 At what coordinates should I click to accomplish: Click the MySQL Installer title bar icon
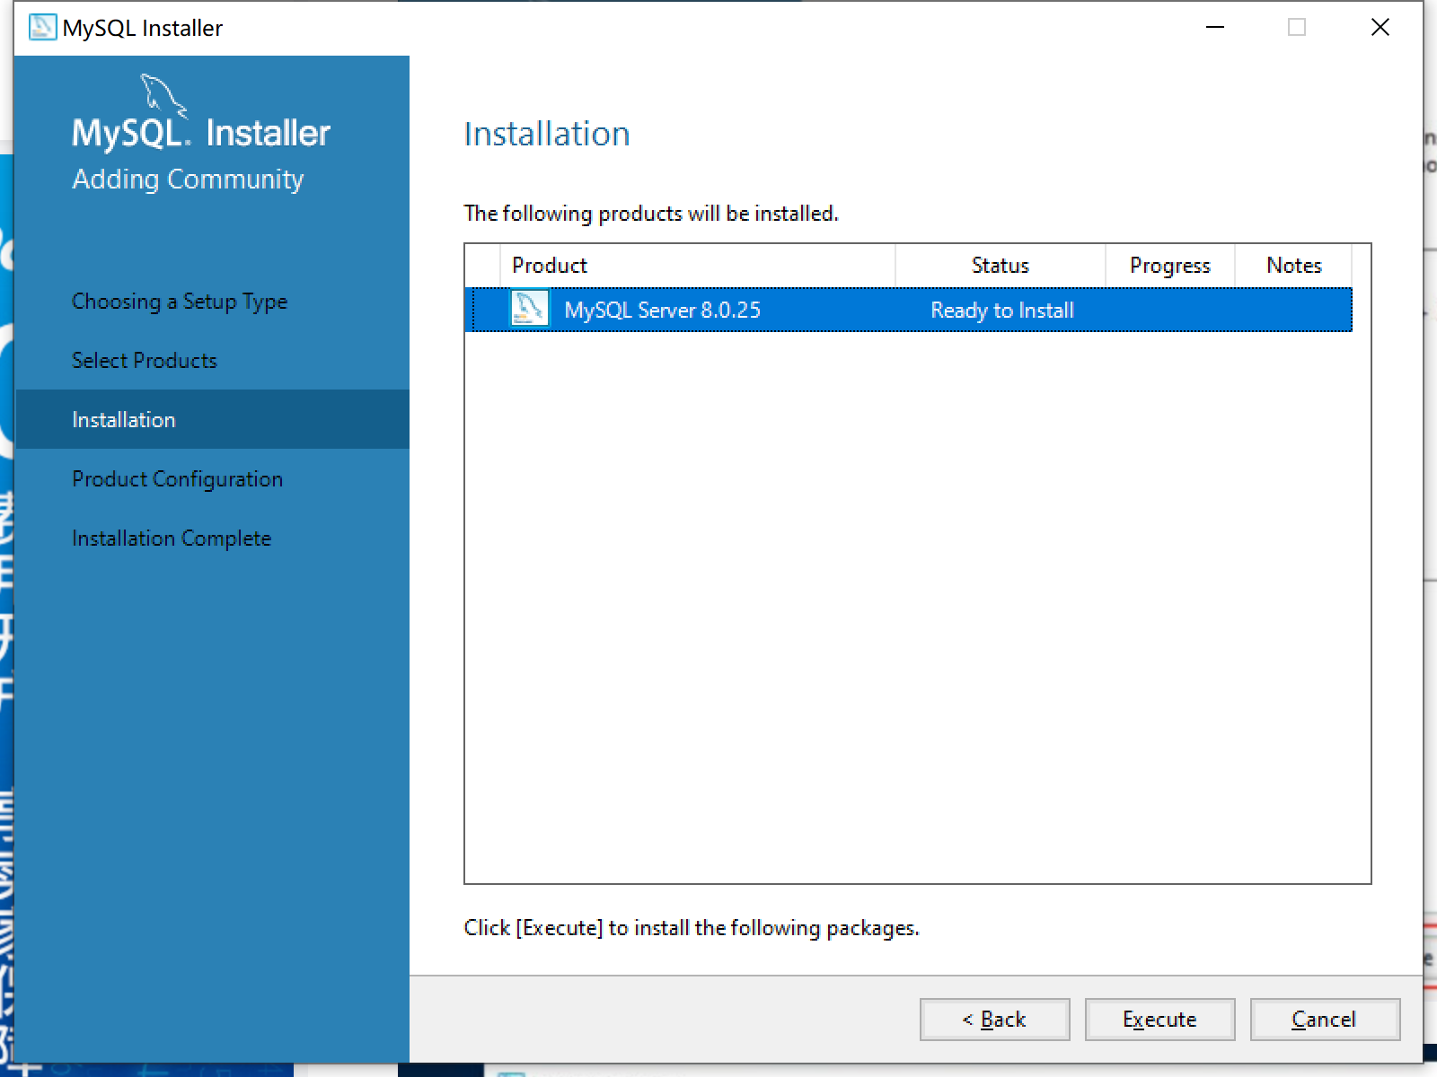42,28
